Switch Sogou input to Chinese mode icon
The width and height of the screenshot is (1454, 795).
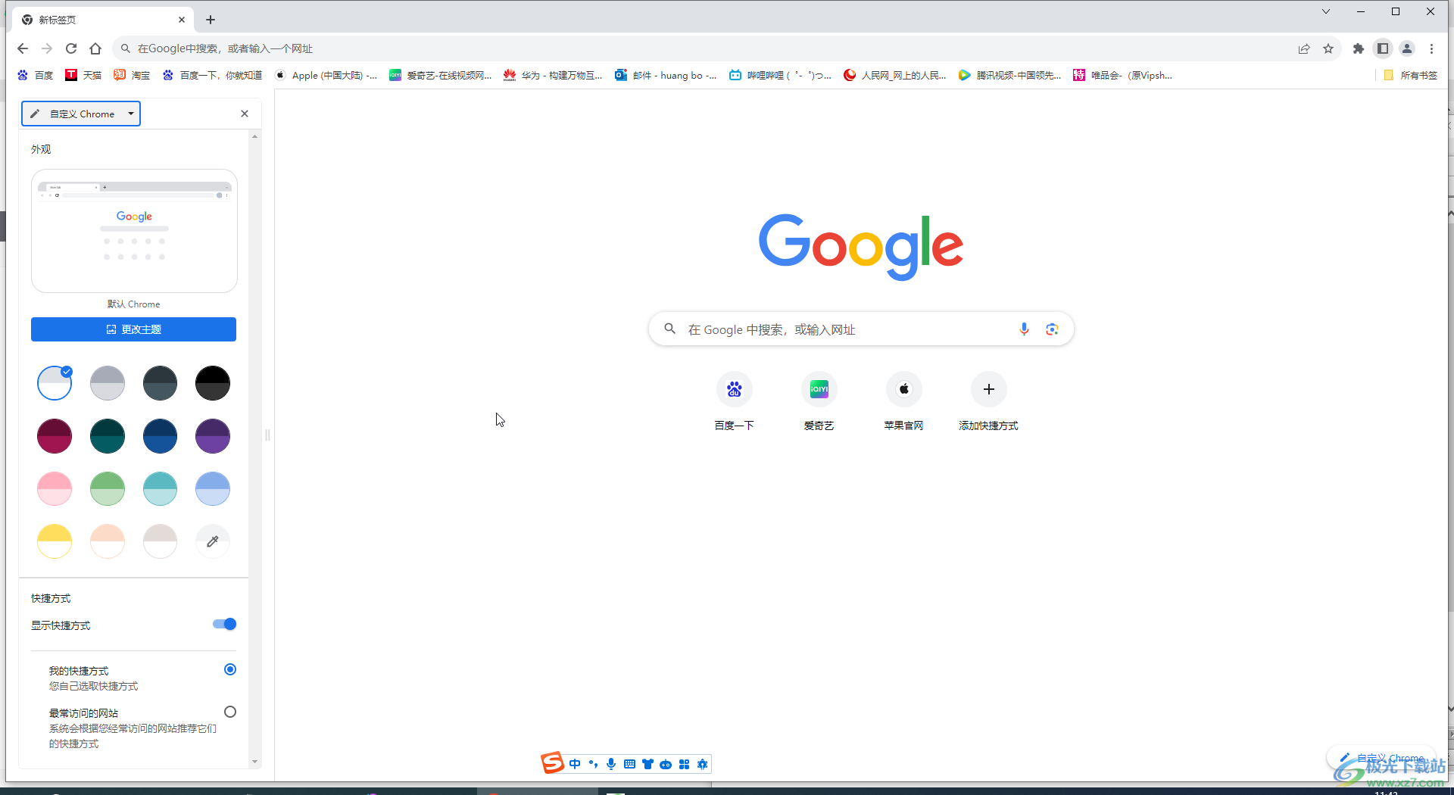click(575, 764)
